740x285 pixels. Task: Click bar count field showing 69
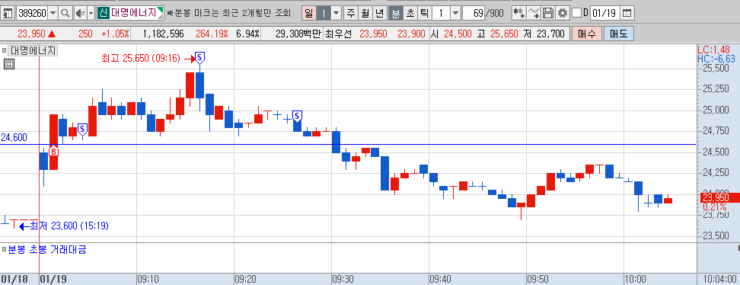[474, 13]
